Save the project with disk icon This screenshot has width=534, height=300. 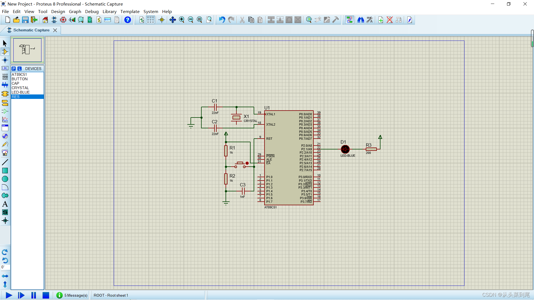(25, 20)
